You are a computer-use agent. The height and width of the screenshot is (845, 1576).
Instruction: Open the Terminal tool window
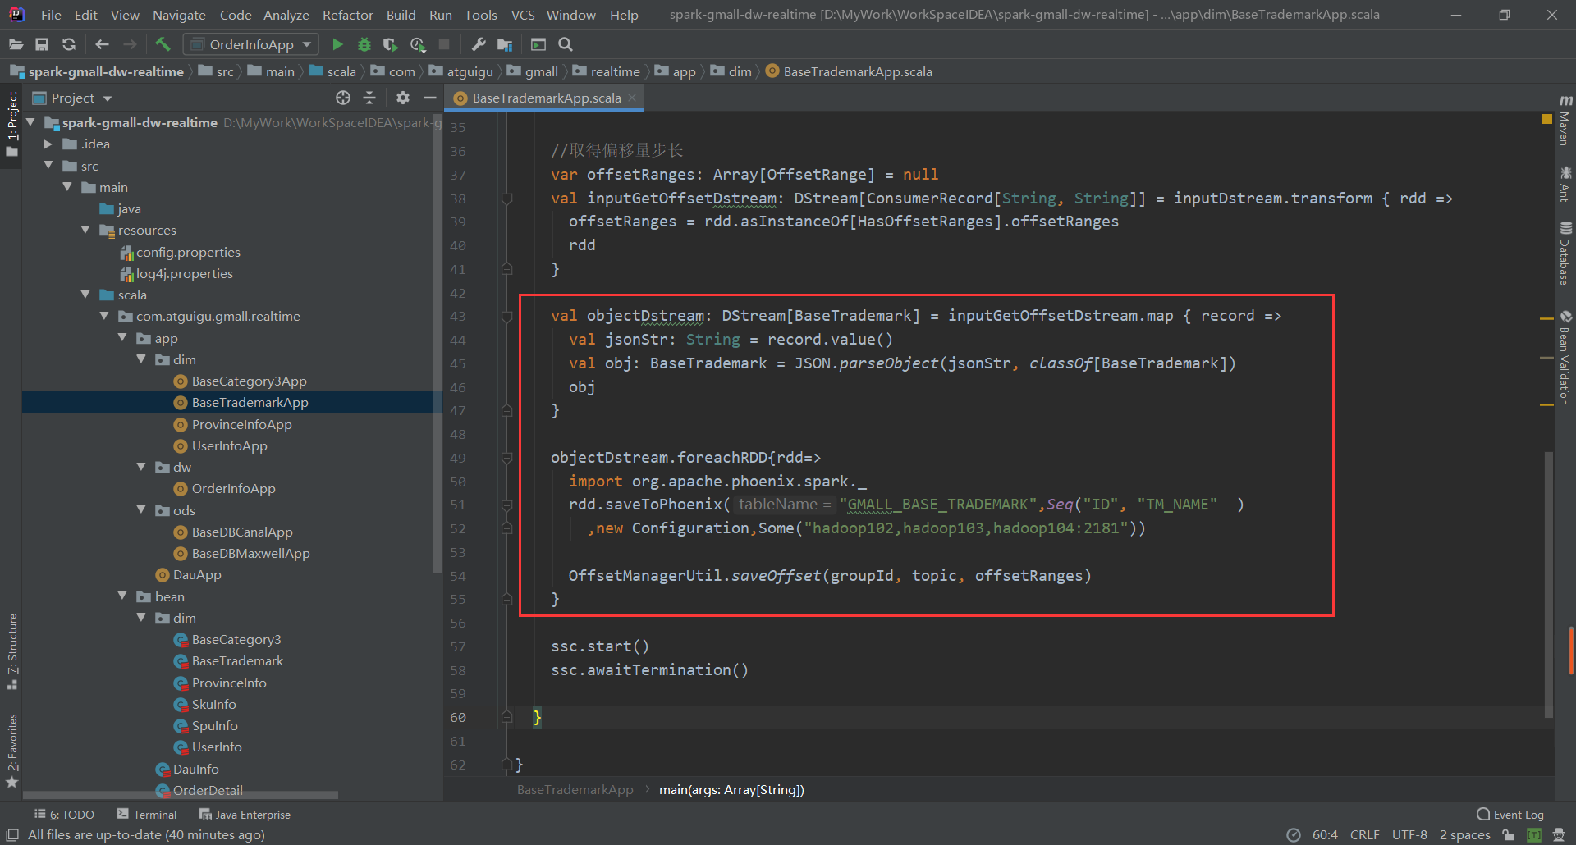click(147, 815)
